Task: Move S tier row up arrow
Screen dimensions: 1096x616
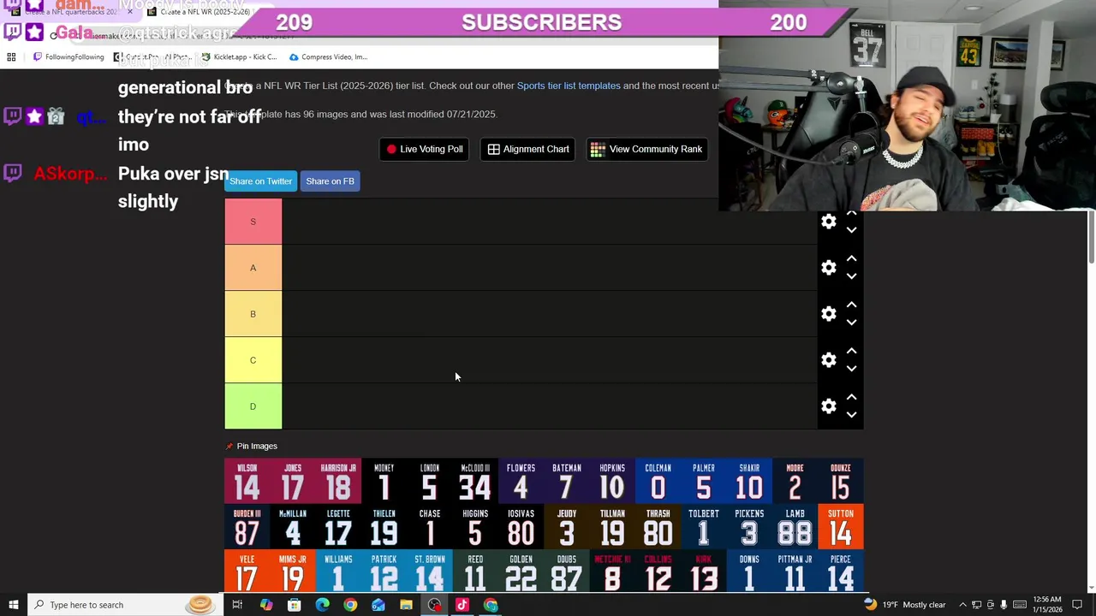Action: 851,213
